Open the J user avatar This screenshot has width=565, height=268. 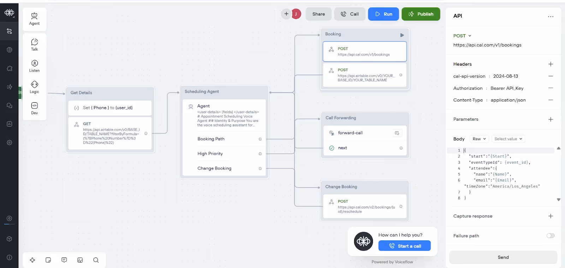pos(296,14)
